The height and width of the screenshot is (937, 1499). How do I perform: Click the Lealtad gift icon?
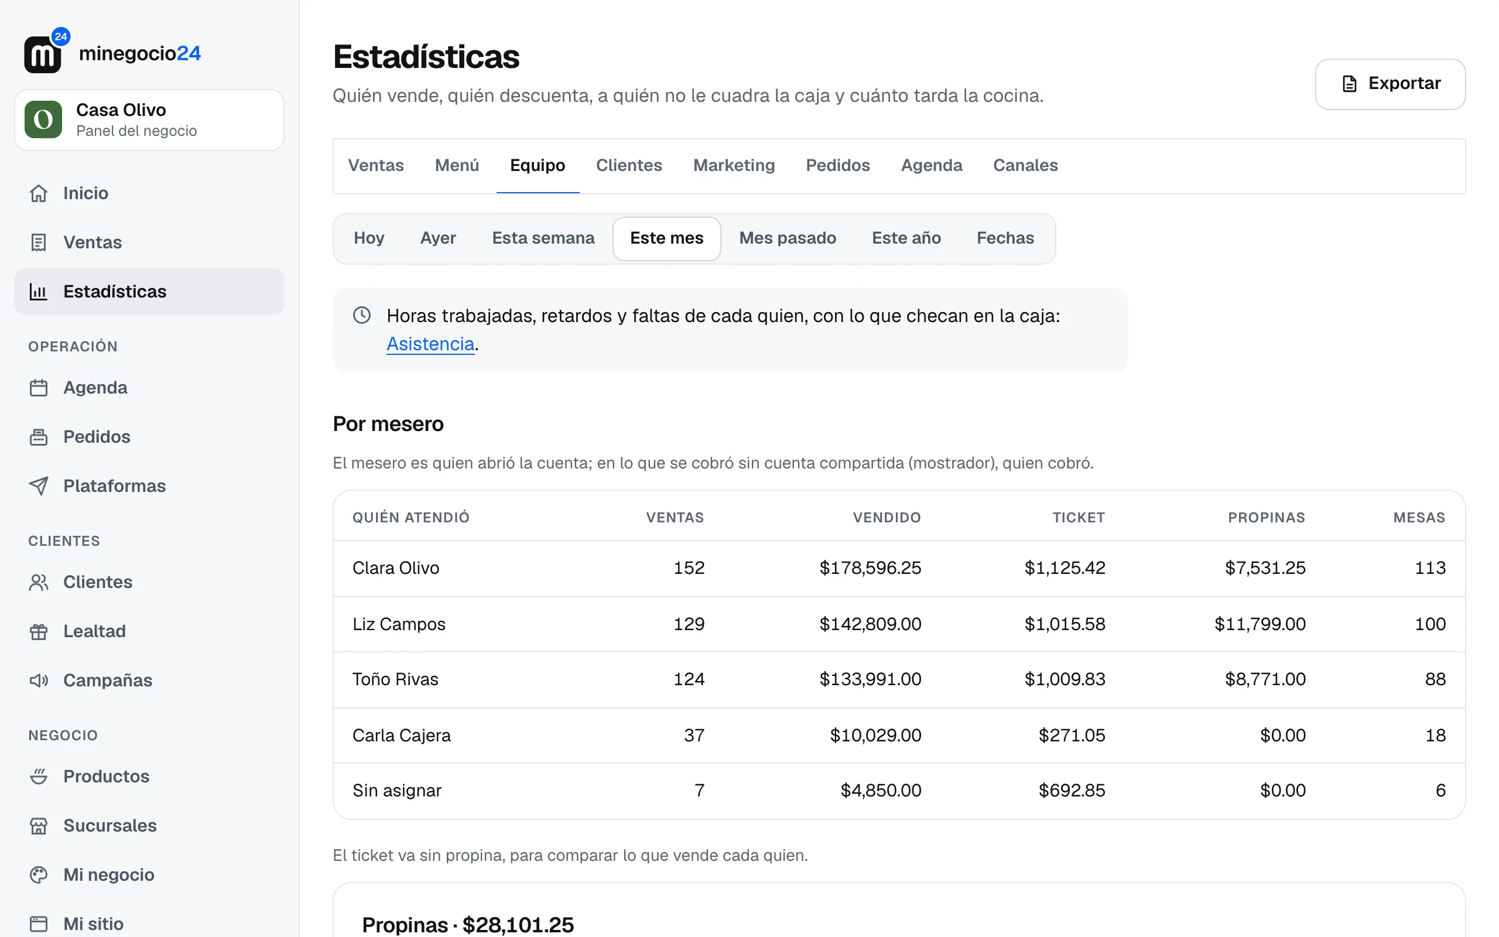39,631
